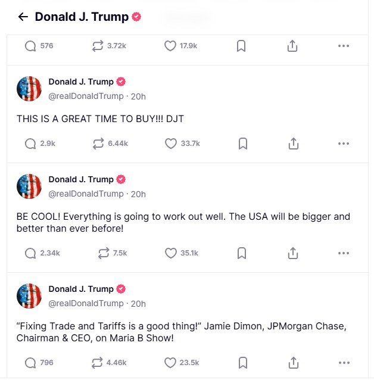Open more options for "GREAT TIME TO BUY" post
Viewport: 374px width, 380px height.
click(x=343, y=144)
